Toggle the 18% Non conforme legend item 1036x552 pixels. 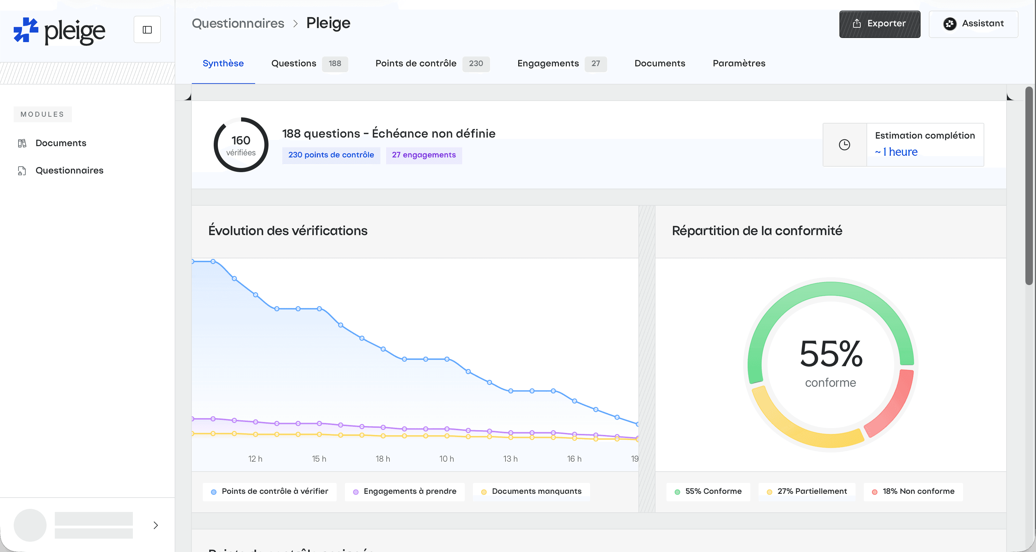coord(913,491)
